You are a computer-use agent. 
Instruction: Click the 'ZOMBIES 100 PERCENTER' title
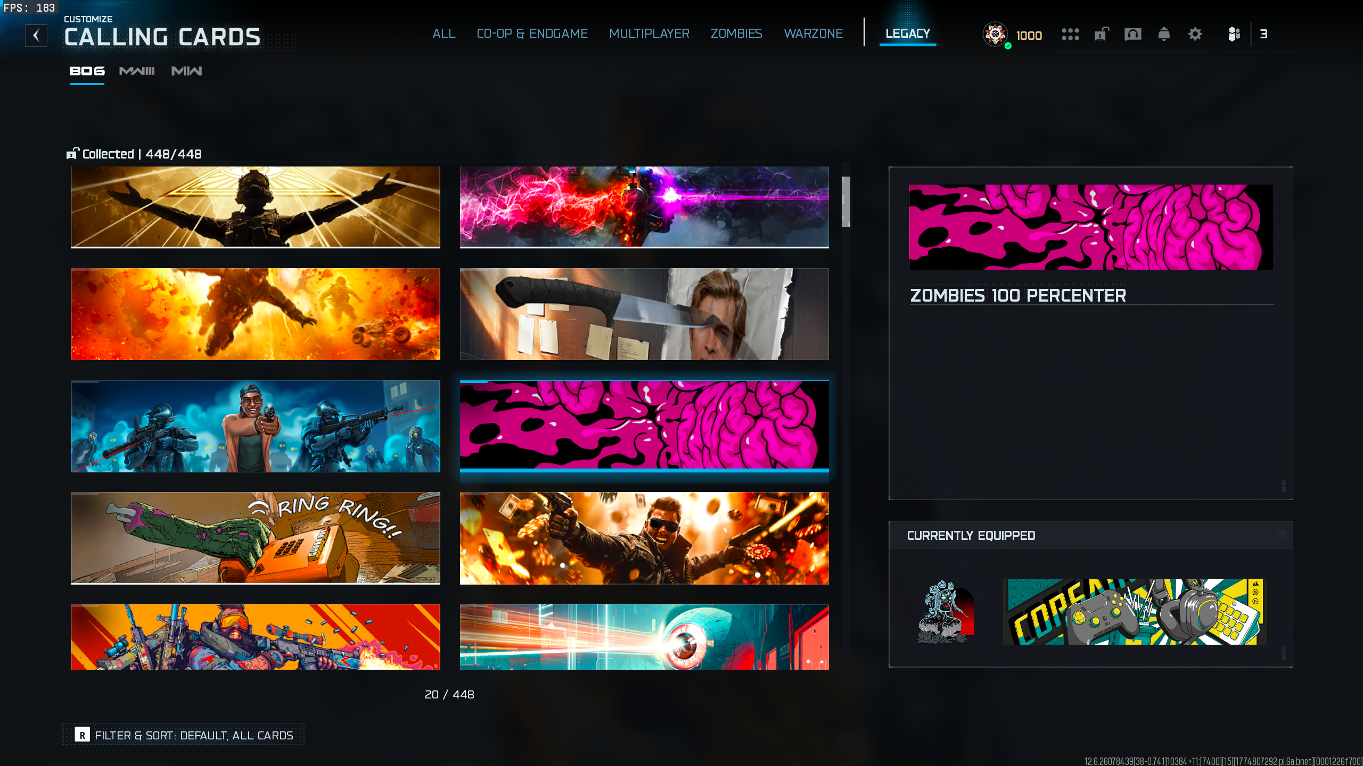pos(1018,295)
